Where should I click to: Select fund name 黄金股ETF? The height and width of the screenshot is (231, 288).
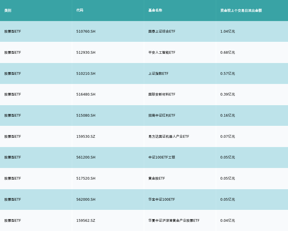click(157, 178)
